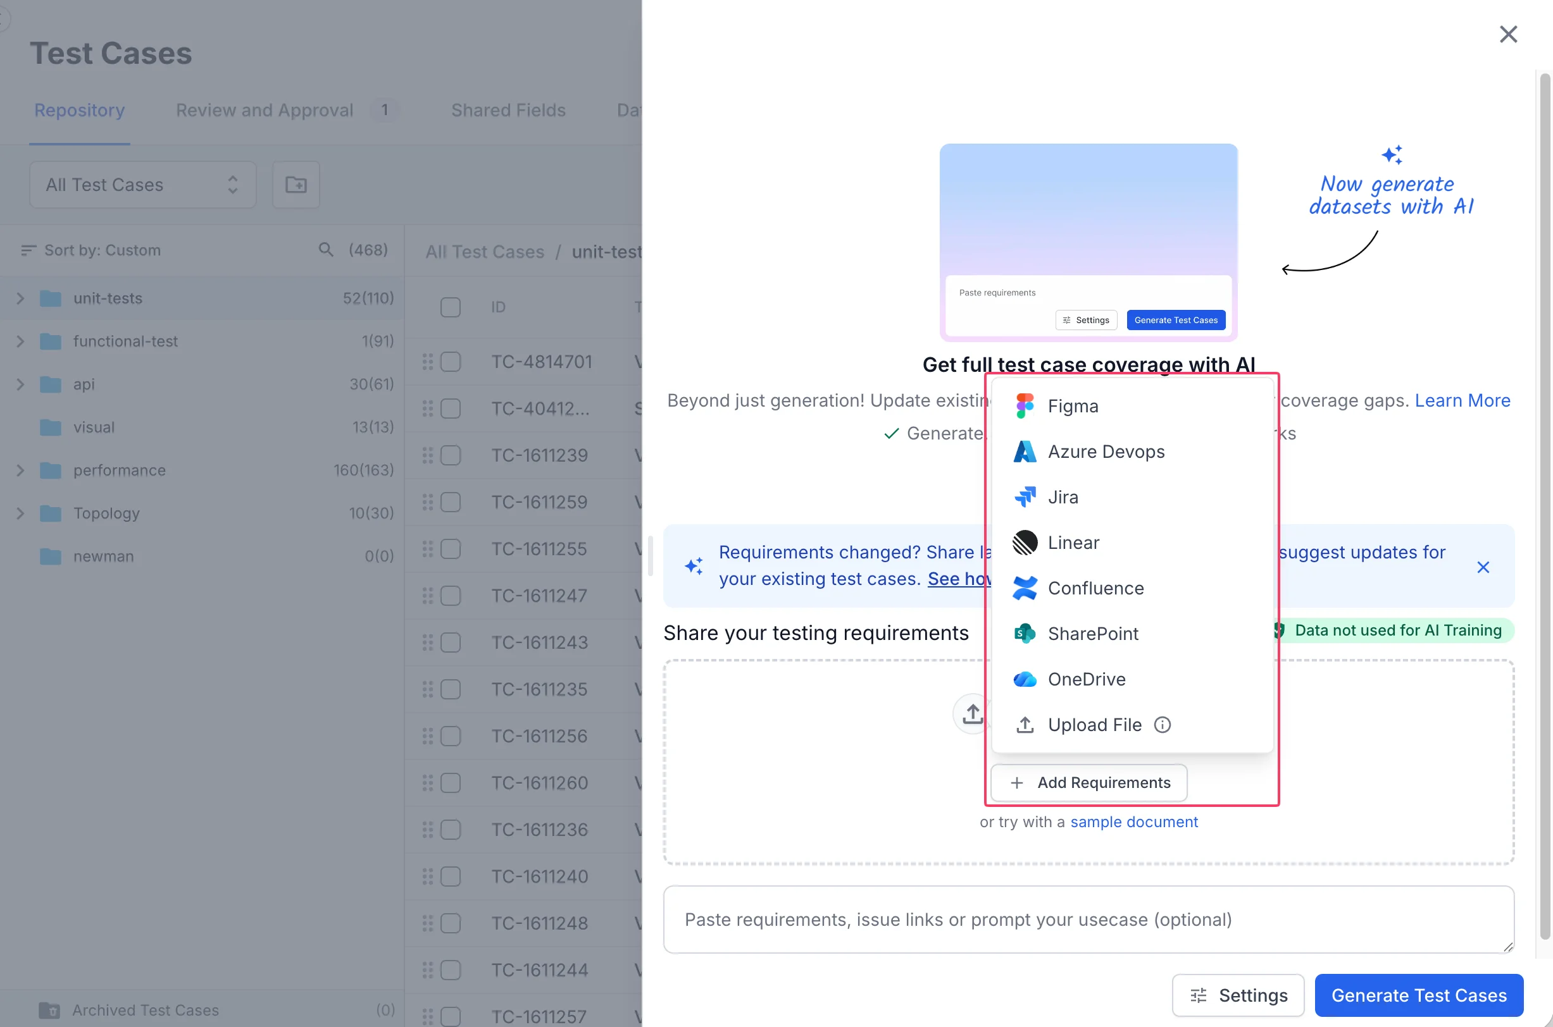
Task: Open the Learn More link
Action: click(x=1462, y=400)
